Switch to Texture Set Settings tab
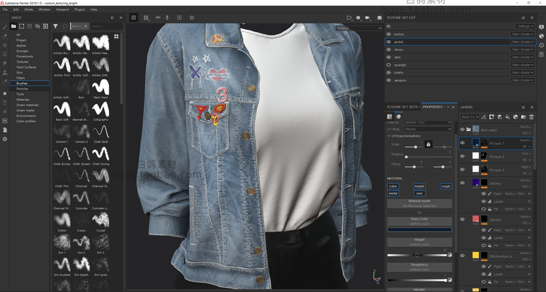The width and height of the screenshot is (546, 292). 402,107
